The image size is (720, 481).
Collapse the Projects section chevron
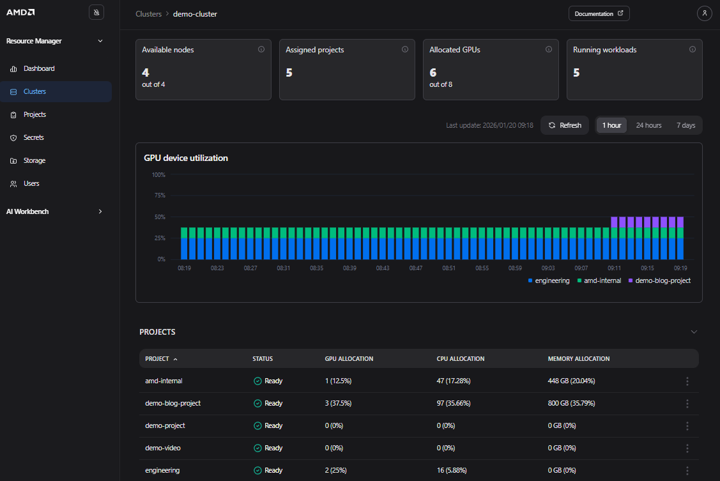pyautogui.click(x=694, y=332)
